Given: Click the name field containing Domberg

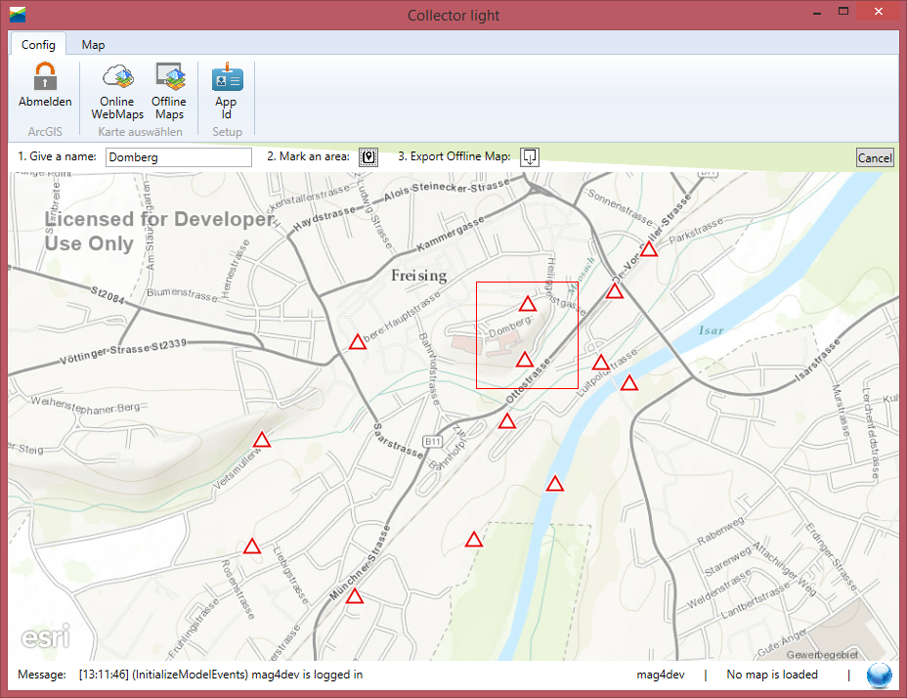Looking at the screenshot, I should tap(179, 157).
